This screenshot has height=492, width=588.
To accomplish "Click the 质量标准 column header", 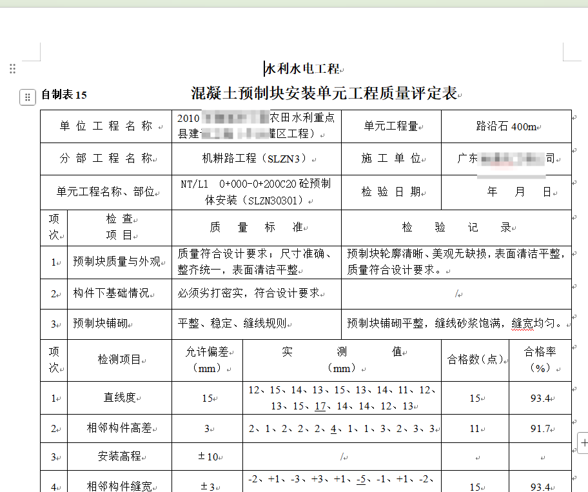I will [x=256, y=228].
